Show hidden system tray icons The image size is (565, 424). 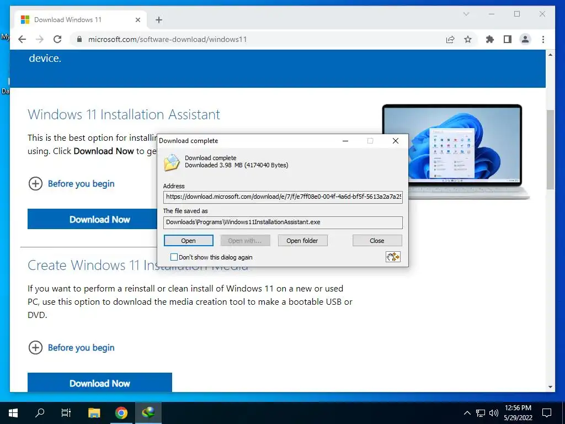(x=467, y=413)
